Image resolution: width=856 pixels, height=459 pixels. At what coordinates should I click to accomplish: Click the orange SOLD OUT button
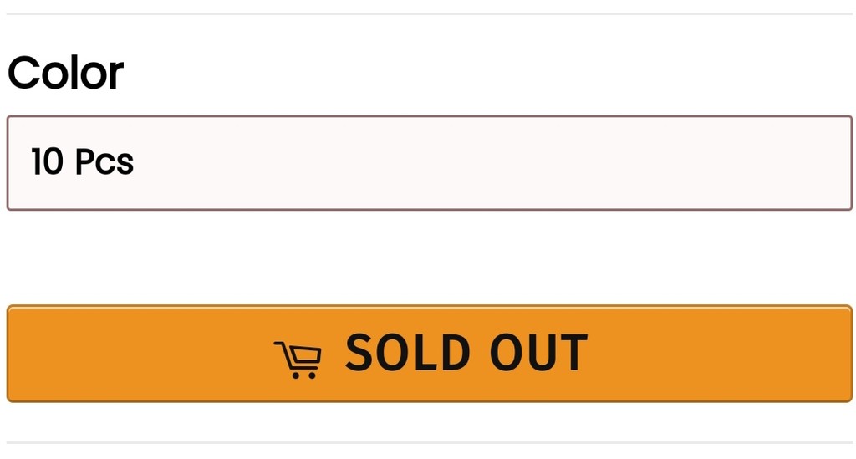pos(429,354)
